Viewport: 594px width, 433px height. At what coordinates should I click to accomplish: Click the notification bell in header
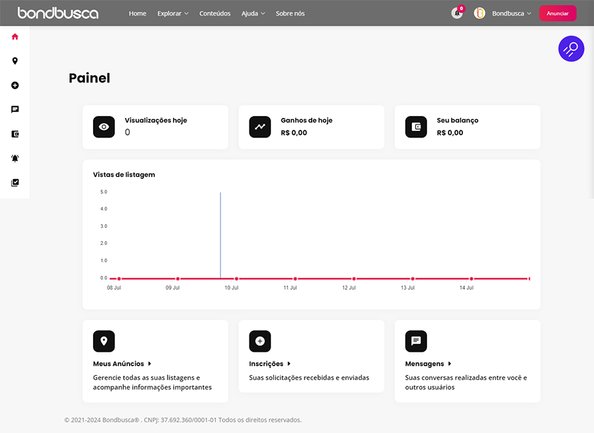click(457, 13)
